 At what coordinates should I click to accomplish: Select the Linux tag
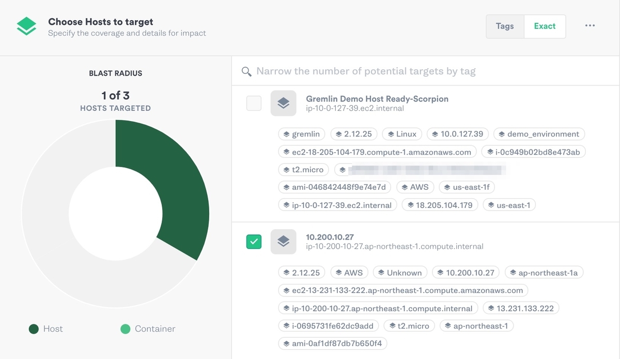click(x=402, y=134)
